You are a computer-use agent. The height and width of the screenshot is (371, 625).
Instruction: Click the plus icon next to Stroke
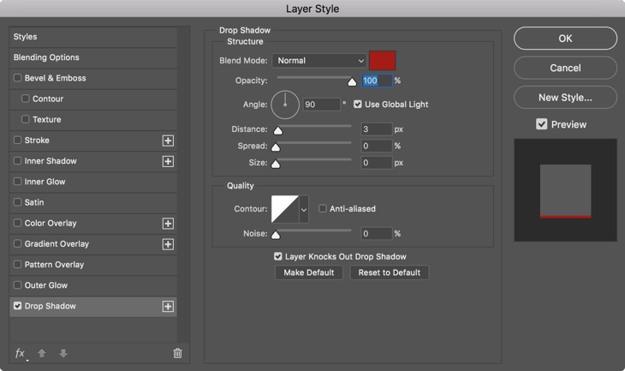tap(168, 141)
